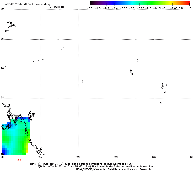
Task: Click the yellow cell in the wind swath
Action: [x=27, y=151]
